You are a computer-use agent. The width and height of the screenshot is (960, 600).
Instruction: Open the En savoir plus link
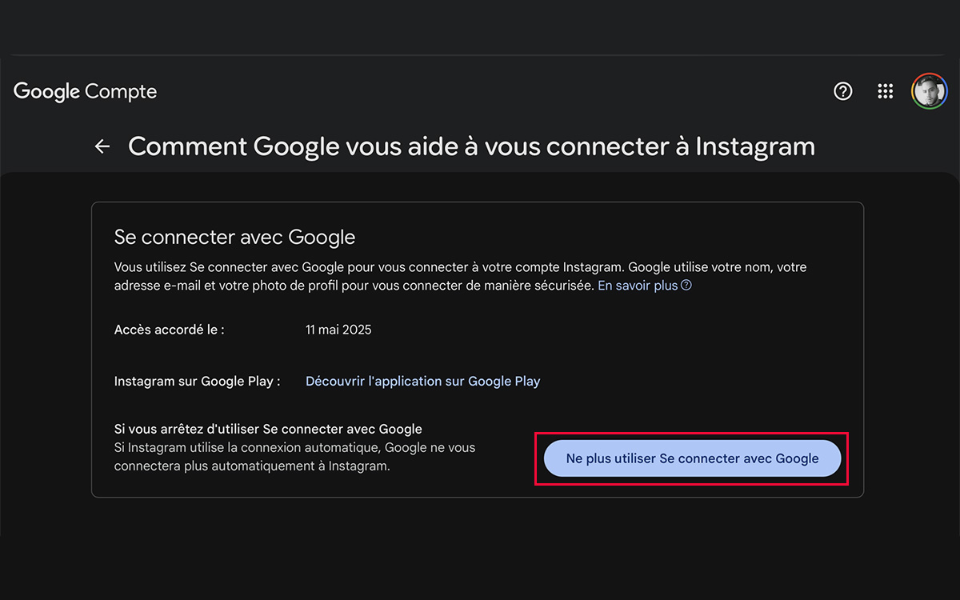[x=638, y=286]
